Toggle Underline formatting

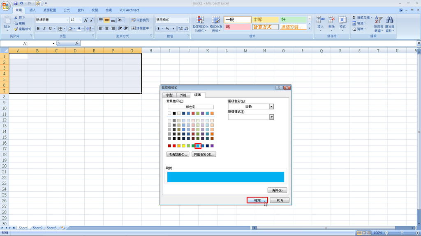[x=50, y=29]
